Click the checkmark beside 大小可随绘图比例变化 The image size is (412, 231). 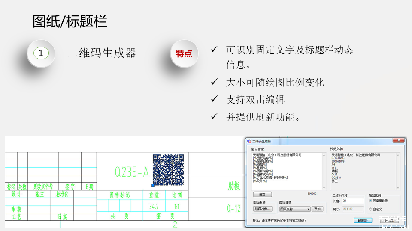click(215, 82)
